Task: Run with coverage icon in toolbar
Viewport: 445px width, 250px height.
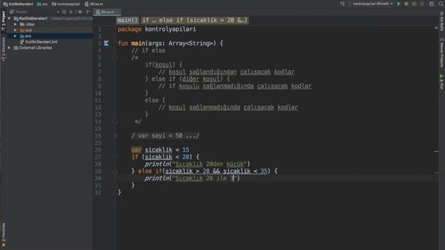Action: coord(414,4)
